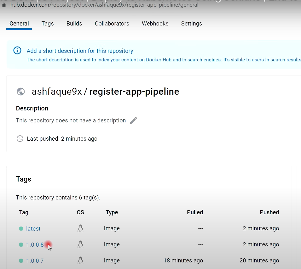Click 'Add a short description for this repository'

[80, 51]
